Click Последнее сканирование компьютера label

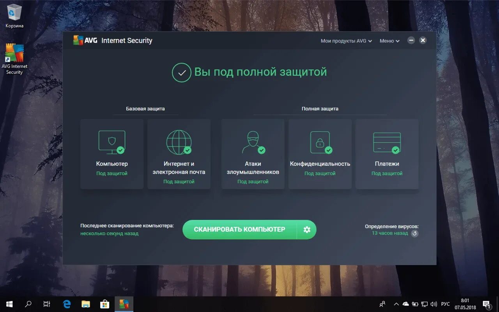point(127,226)
